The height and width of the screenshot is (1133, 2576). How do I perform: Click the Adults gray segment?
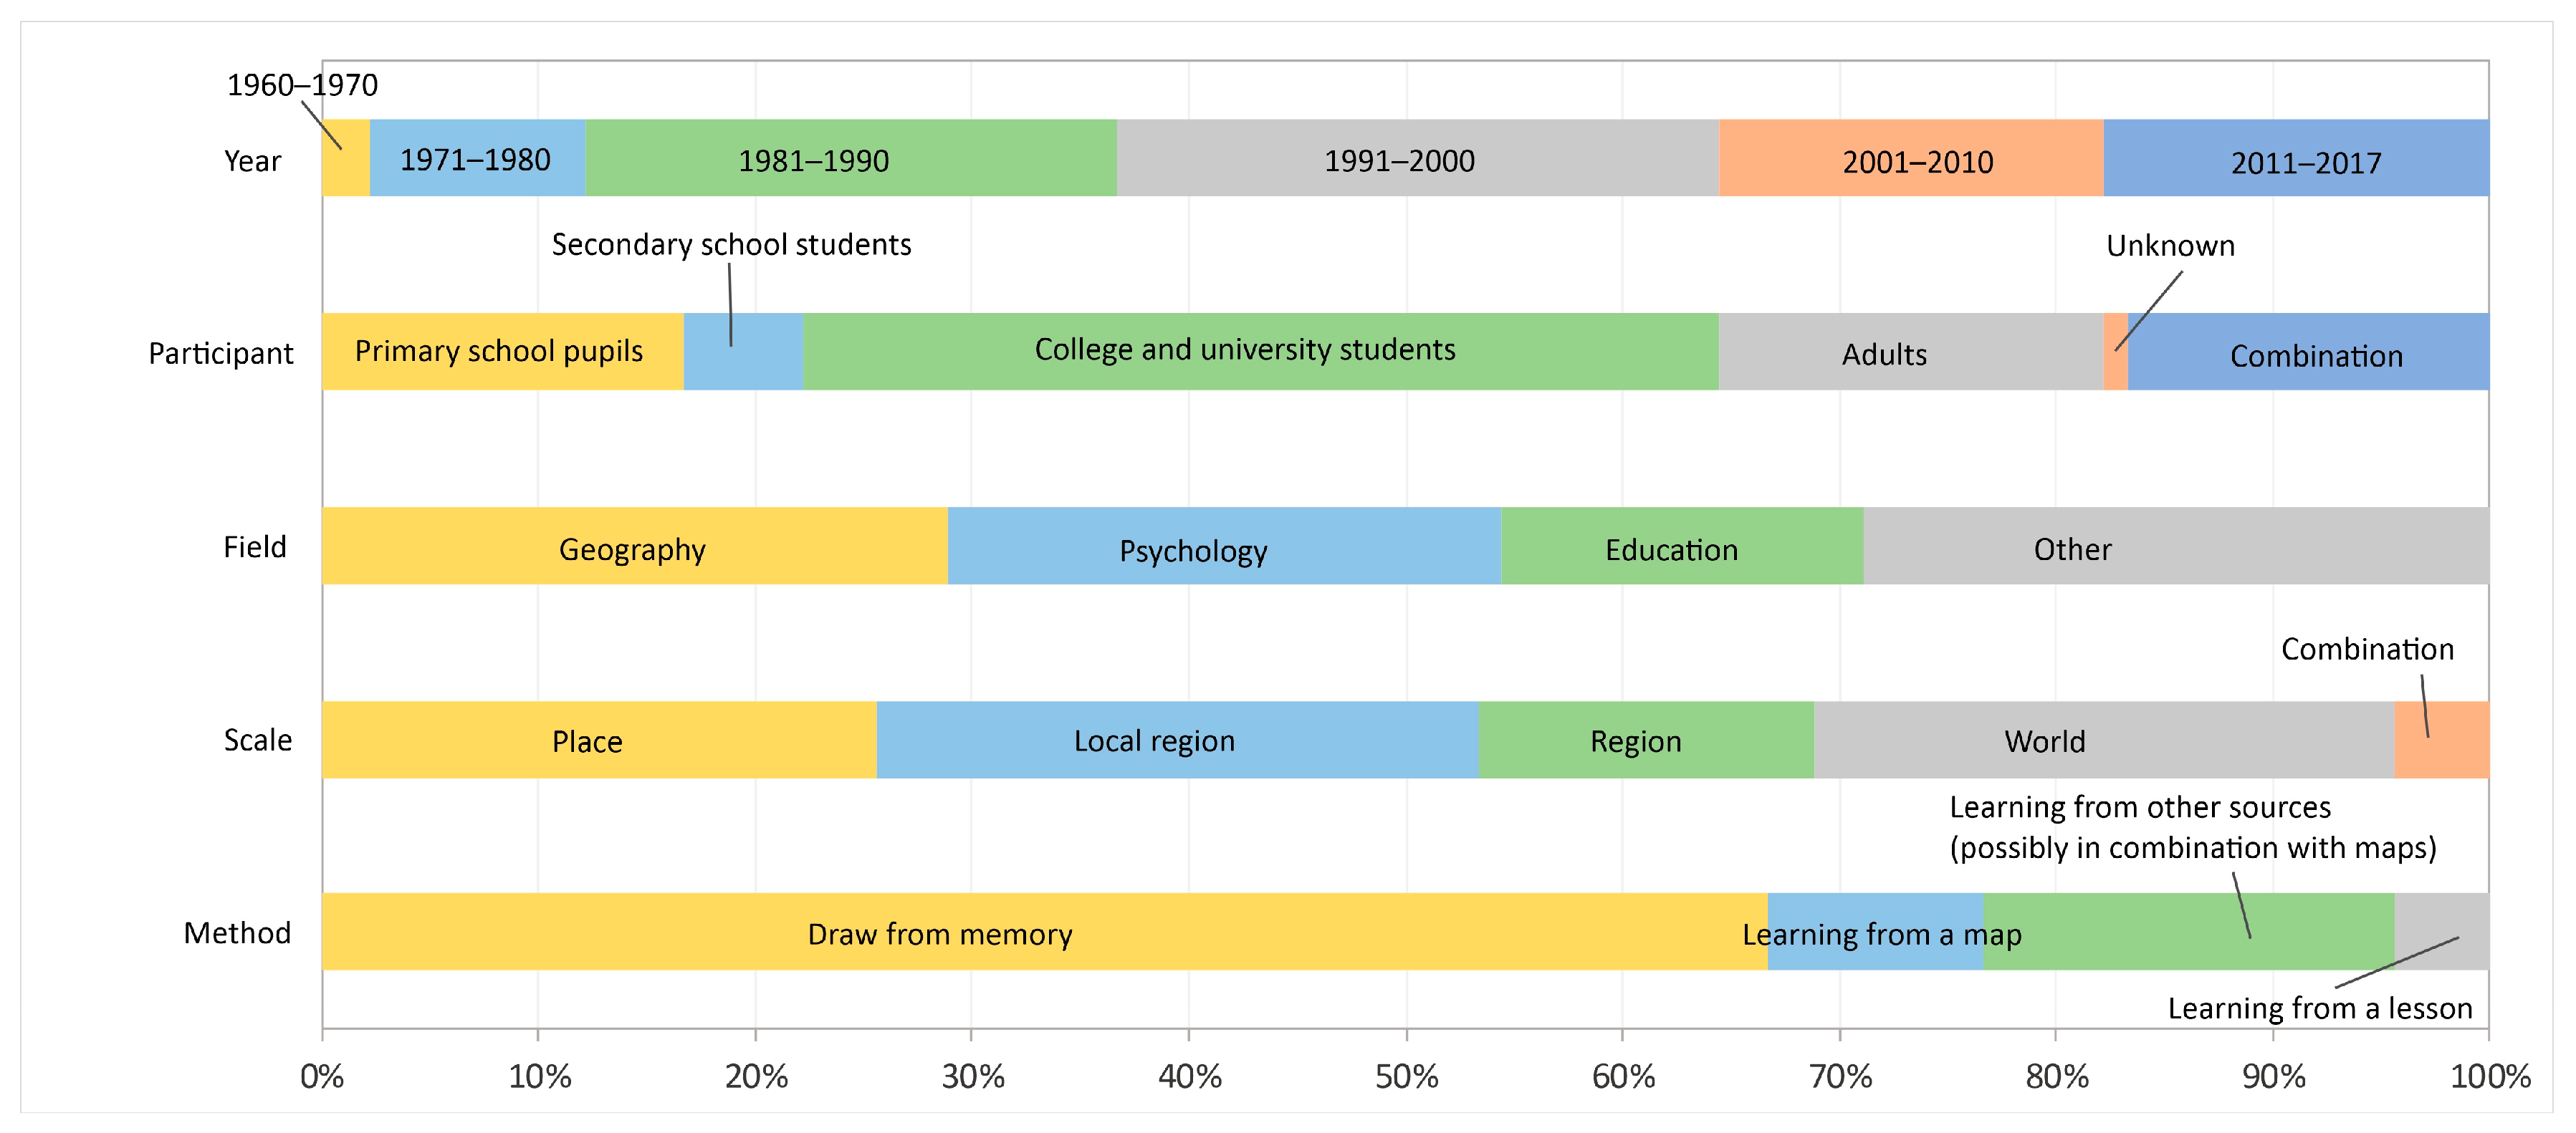1911,352
